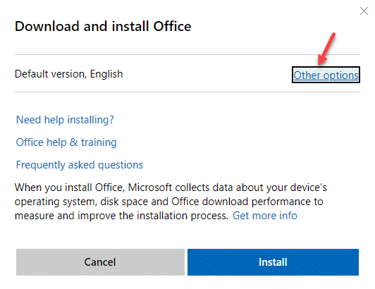Access Office training resources link
Viewport: 375px width, 289px height.
[x=66, y=142]
